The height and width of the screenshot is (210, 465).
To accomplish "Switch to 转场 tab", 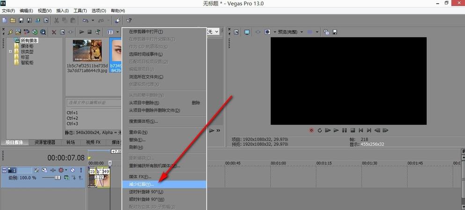I will pos(71,143).
